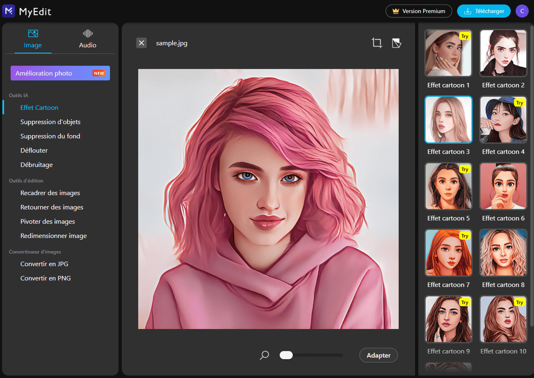Open the Amélioration photo feature
534x378 pixels.
point(60,73)
